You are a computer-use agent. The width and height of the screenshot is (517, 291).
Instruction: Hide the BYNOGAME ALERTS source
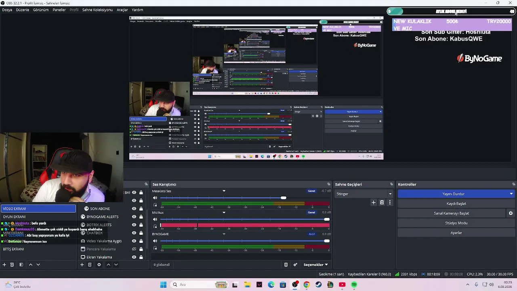click(134, 217)
